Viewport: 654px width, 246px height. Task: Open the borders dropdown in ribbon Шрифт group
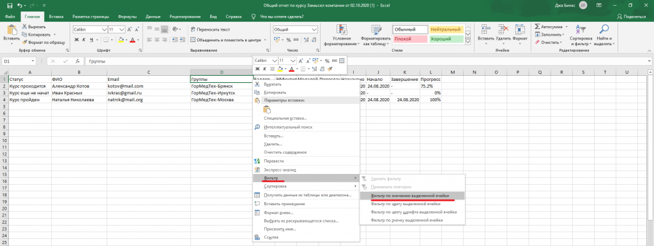[x=112, y=40]
